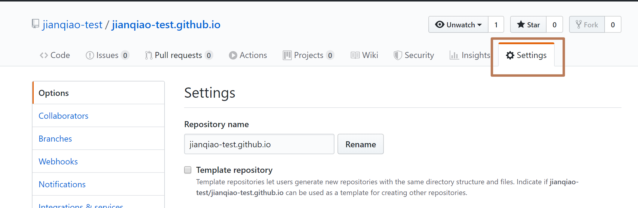The width and height of the screenshot is (638, 208).
Task: Open stargazers count showing 0
Action: tap(554, 24)
